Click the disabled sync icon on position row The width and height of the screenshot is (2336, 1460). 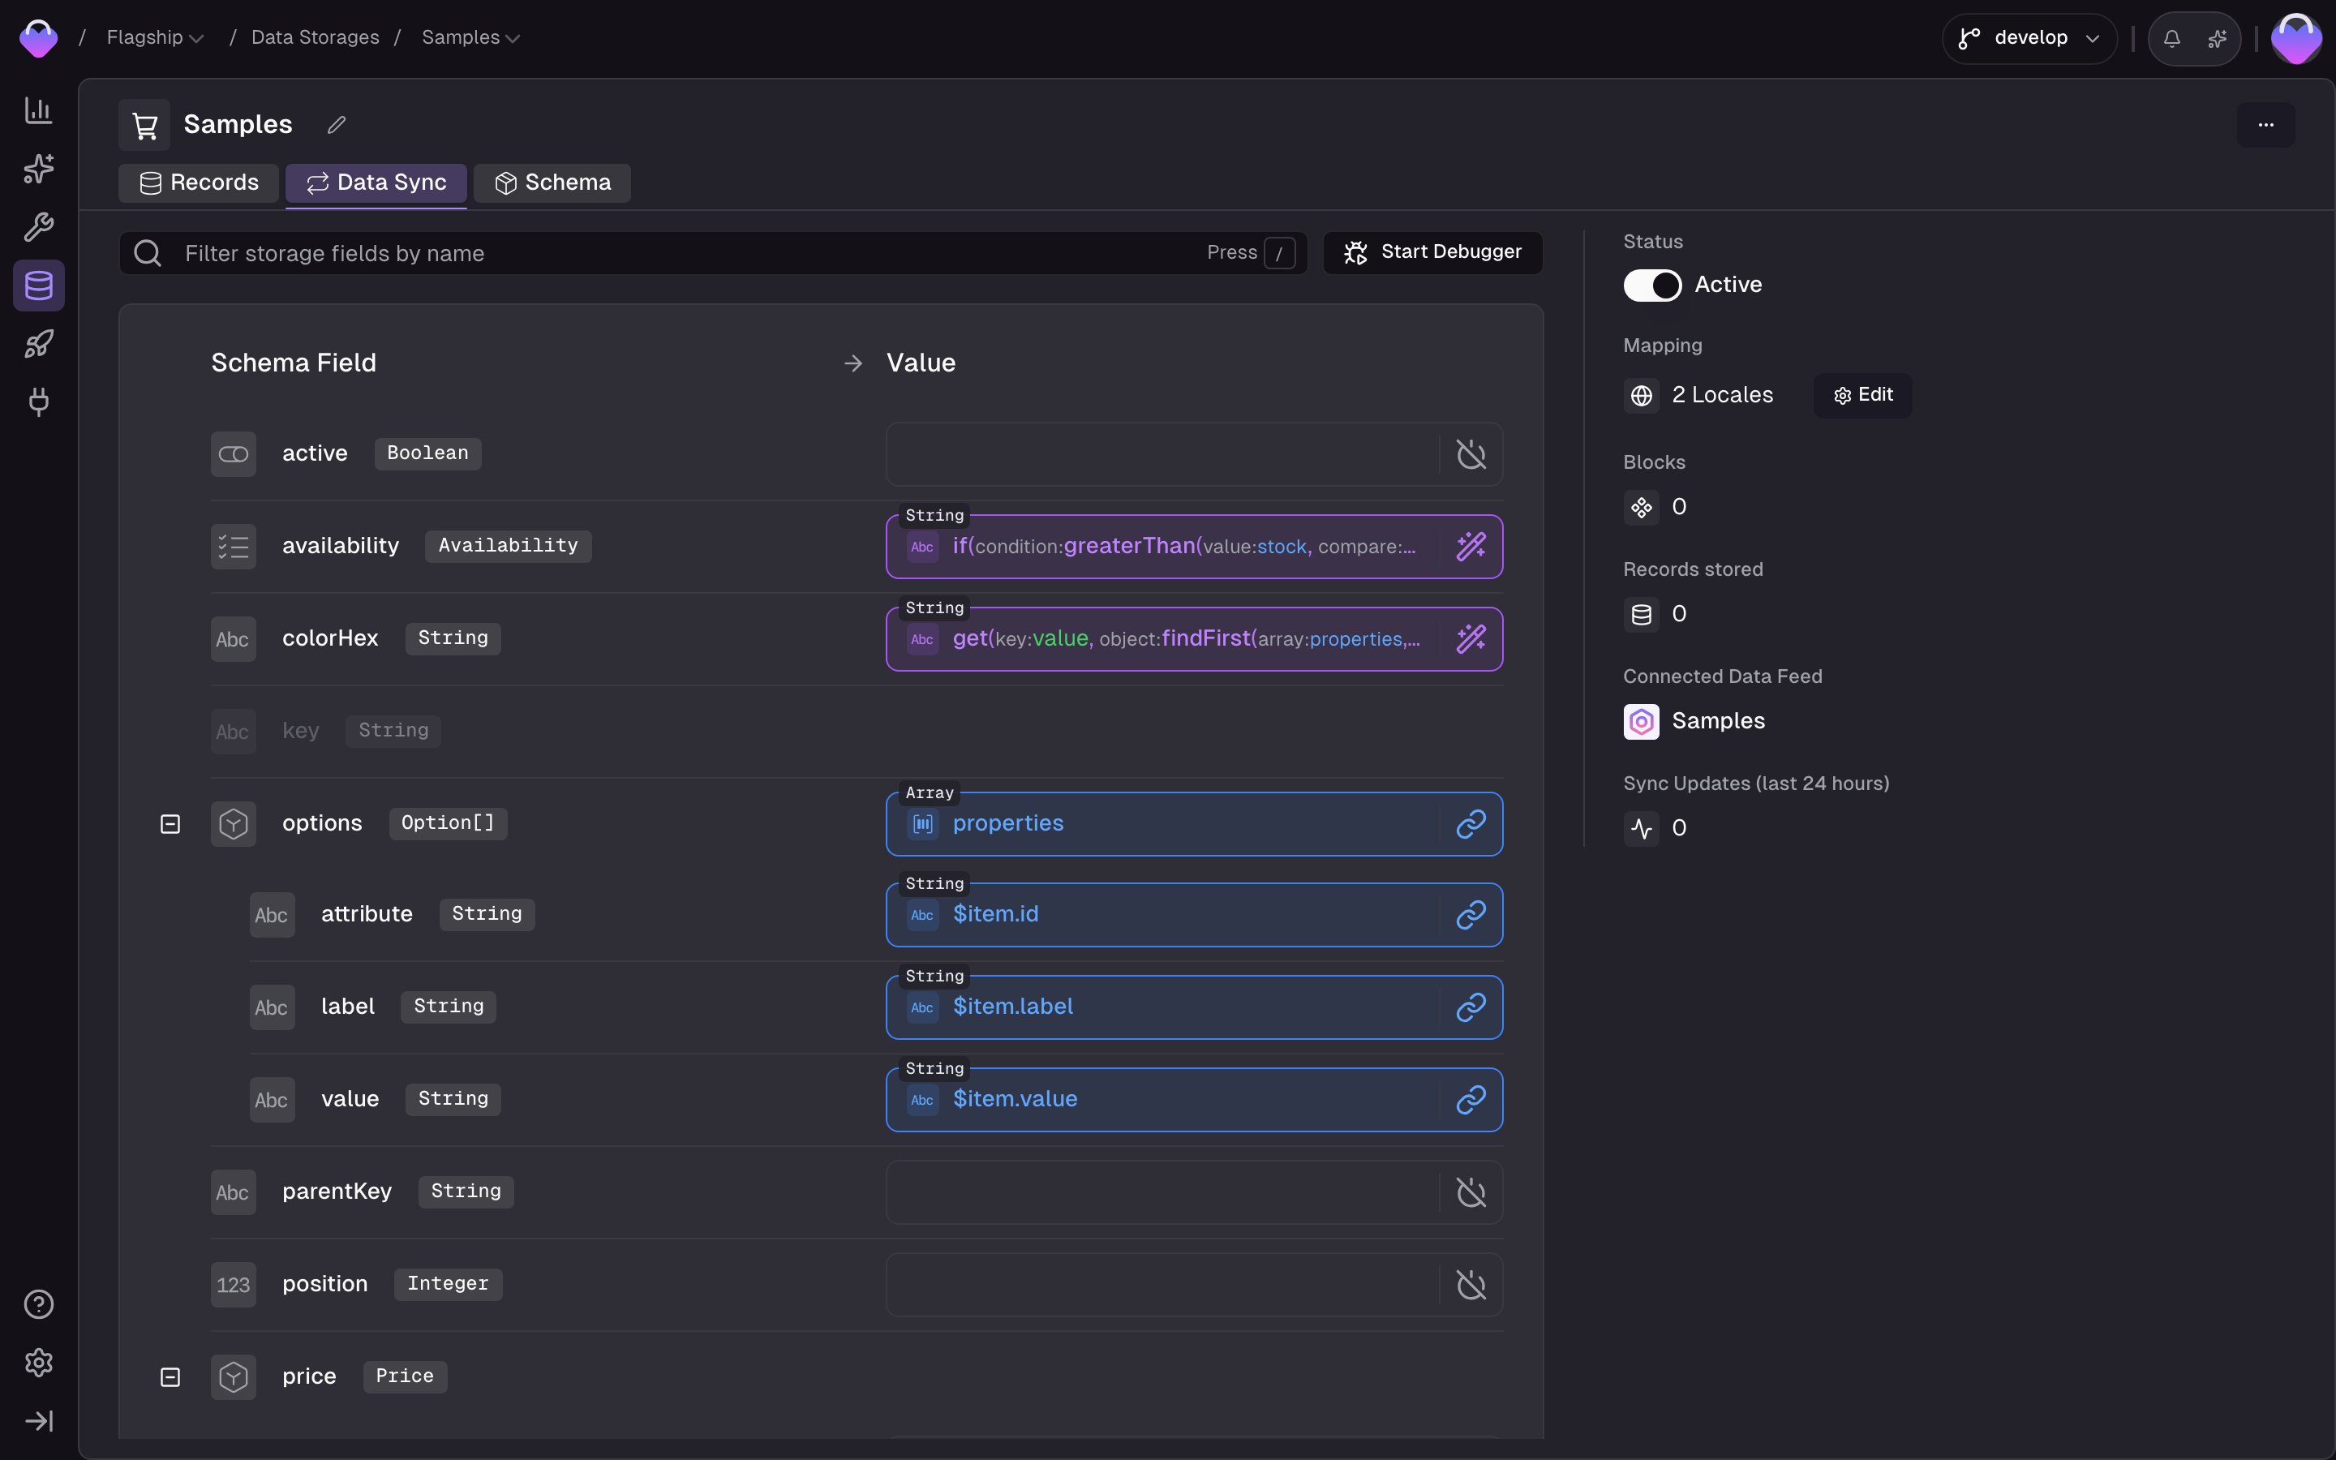pyautogui.click(x=1471, y=1286)
